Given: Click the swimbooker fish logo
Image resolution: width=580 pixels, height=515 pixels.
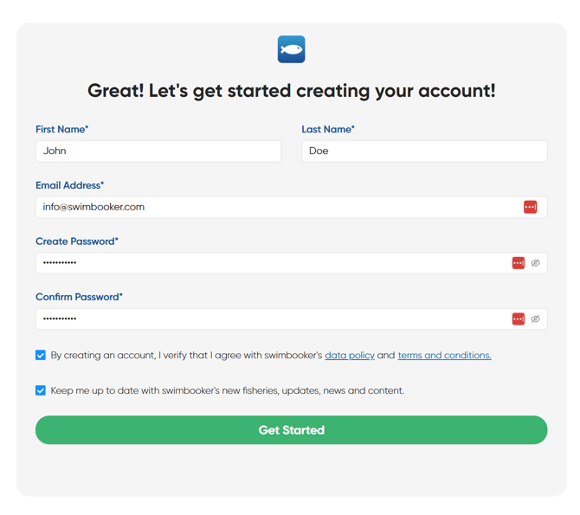Looking at the screenshot, I should coord(291,49).
